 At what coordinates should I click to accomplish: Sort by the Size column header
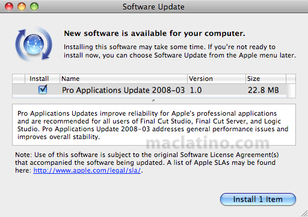(x=266, y=79)
